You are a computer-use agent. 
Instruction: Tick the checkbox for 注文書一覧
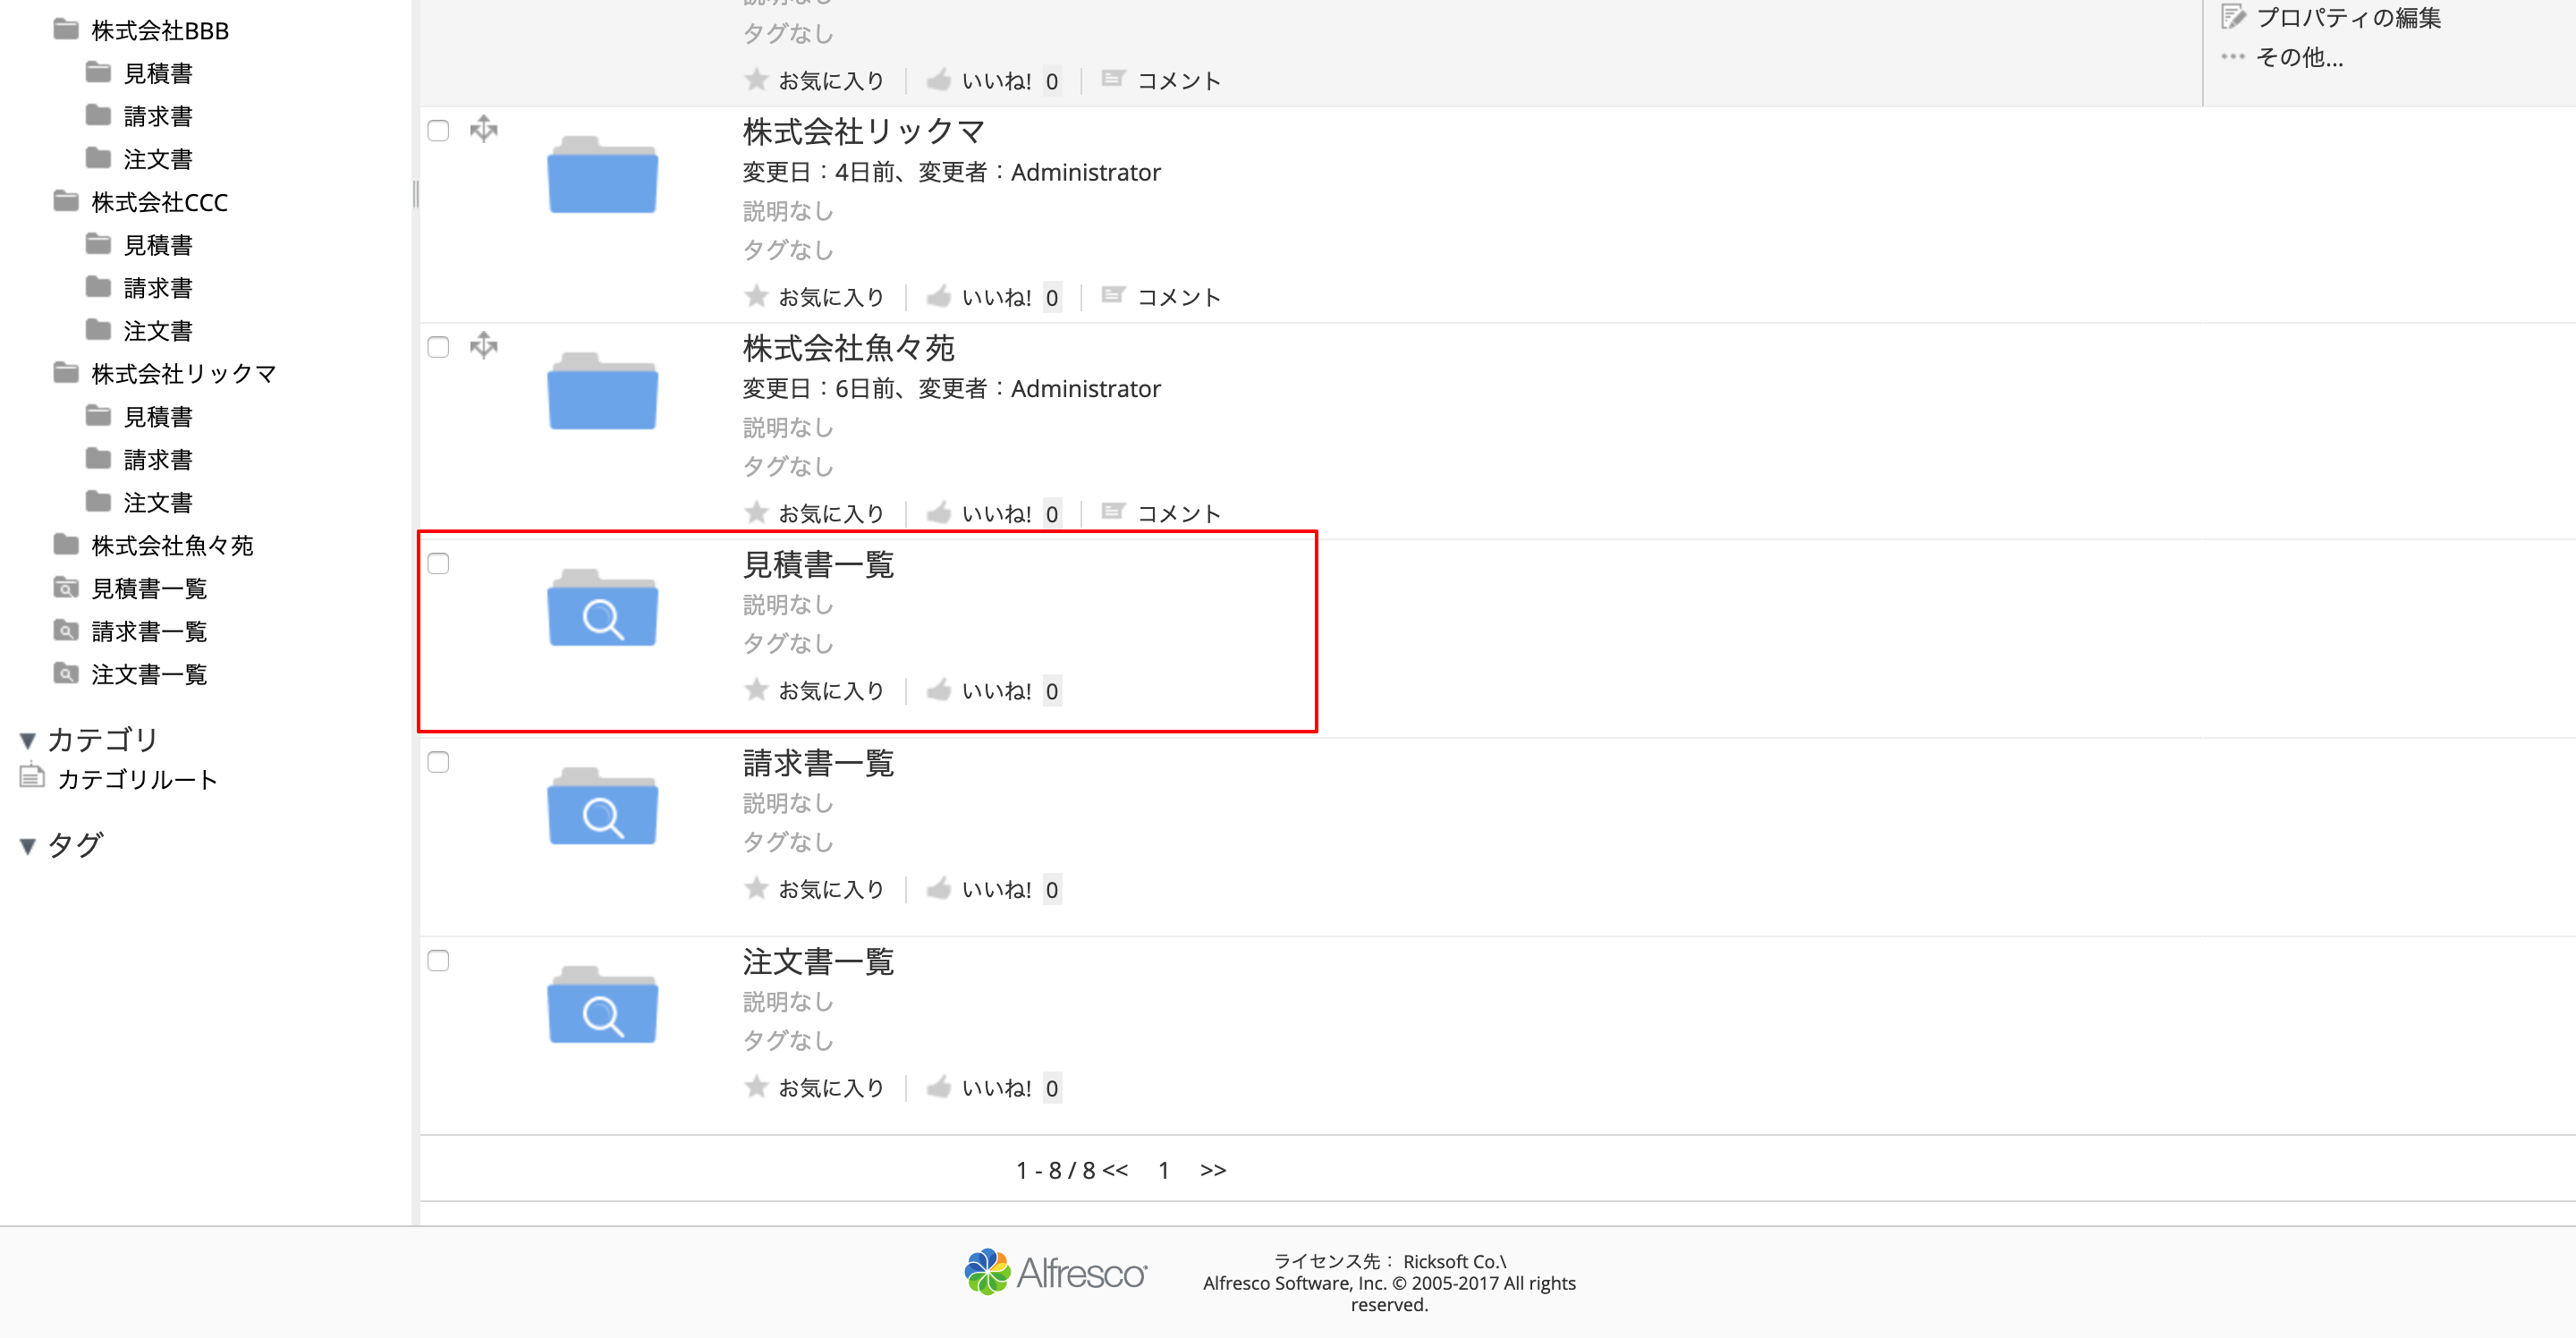[438, 961]
